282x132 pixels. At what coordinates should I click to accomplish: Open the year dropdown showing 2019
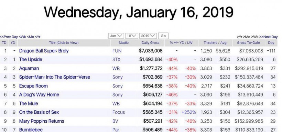click(148, 36)
